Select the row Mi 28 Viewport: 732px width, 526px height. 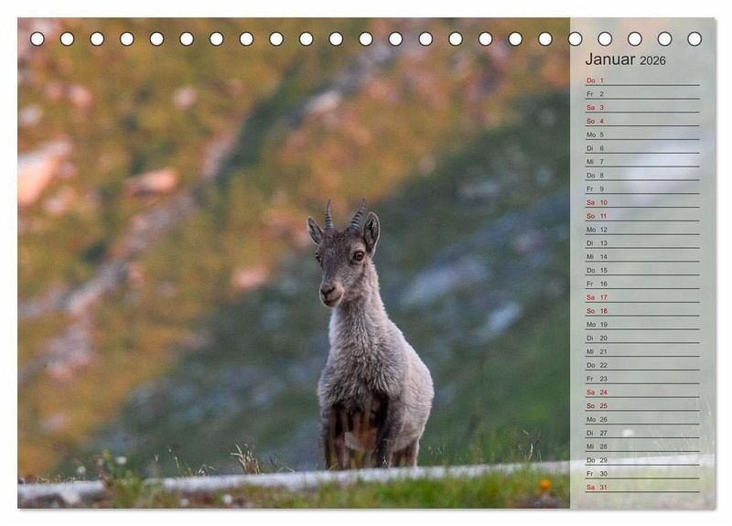597,446
